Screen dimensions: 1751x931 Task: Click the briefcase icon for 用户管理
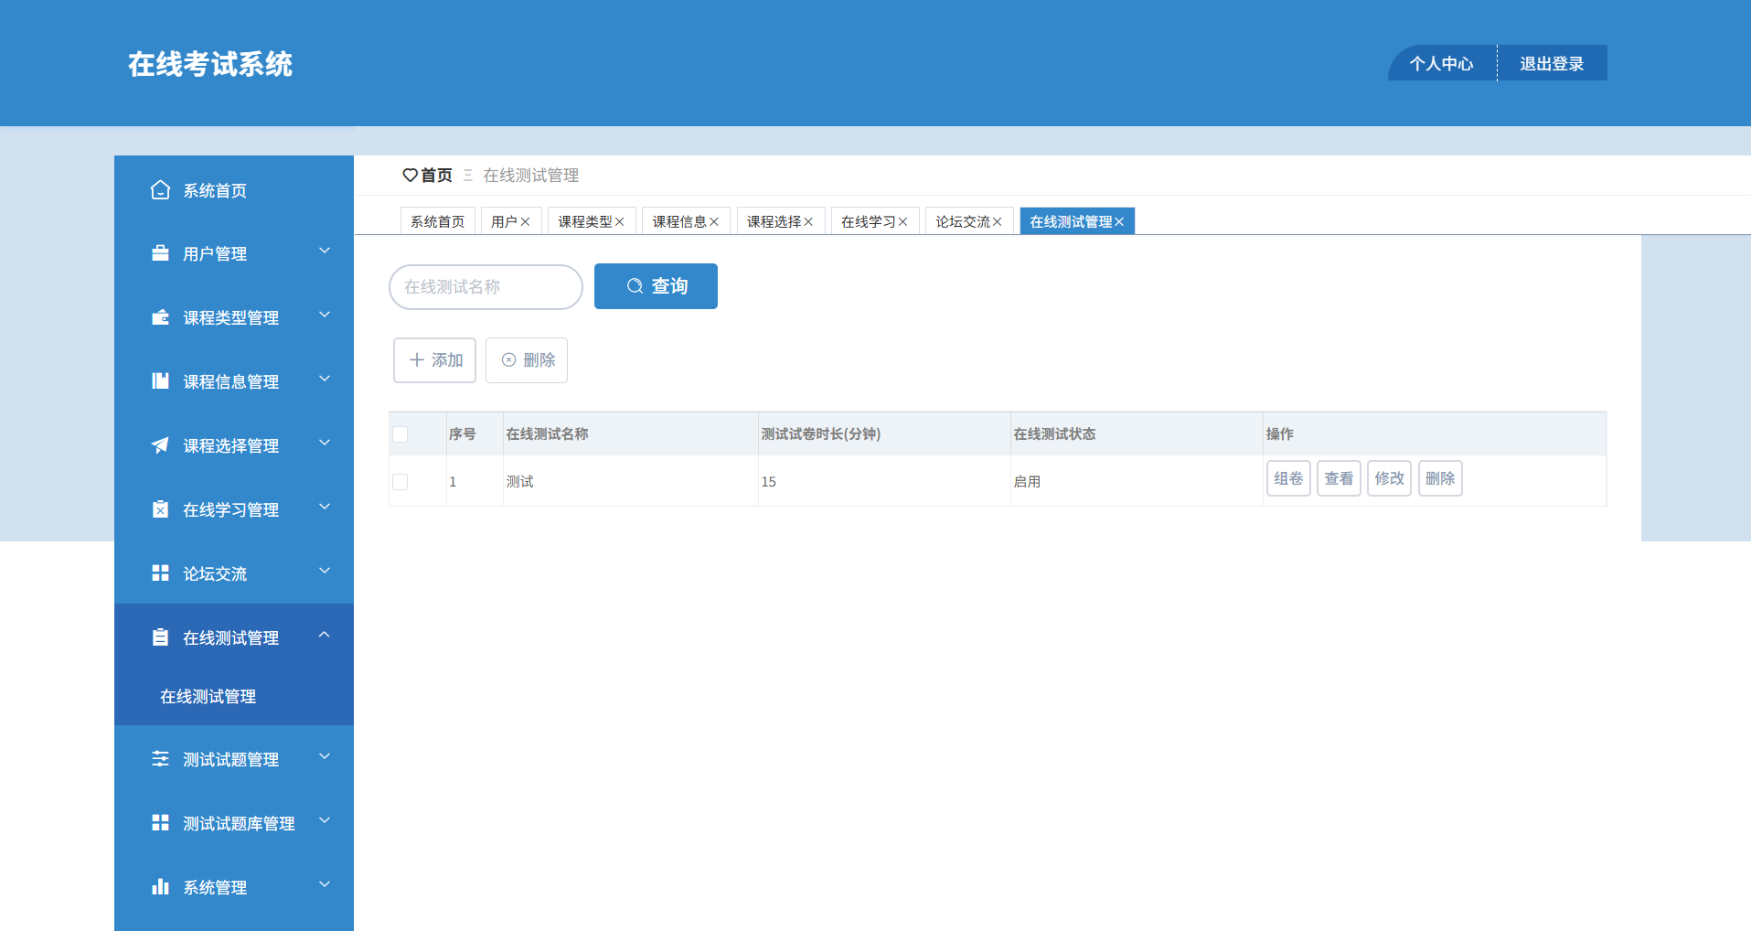pyautogui.click(x=160, y=253)
